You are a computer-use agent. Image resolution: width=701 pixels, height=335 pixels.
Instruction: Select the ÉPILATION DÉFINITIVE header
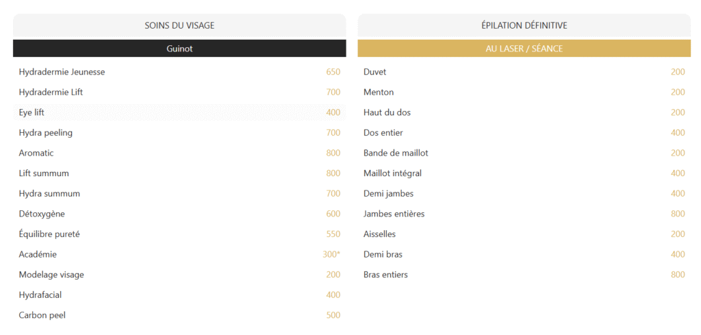click(524, 25)
